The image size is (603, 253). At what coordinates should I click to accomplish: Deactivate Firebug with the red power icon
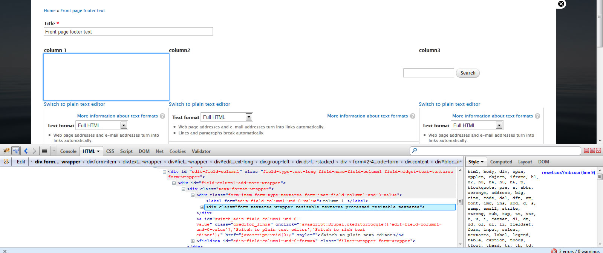[598, 151]
